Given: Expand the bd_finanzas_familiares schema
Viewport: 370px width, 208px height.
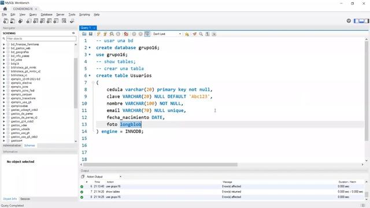Looking at the screenshot, I should [x=4, y=44].
